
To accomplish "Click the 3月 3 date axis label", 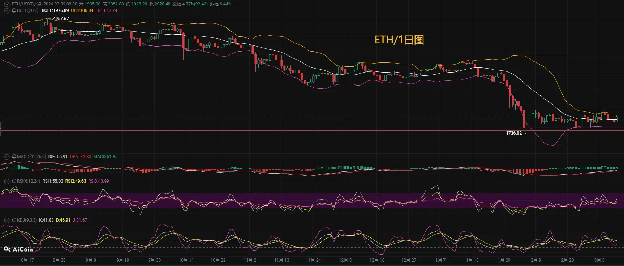I will [599, 260].
